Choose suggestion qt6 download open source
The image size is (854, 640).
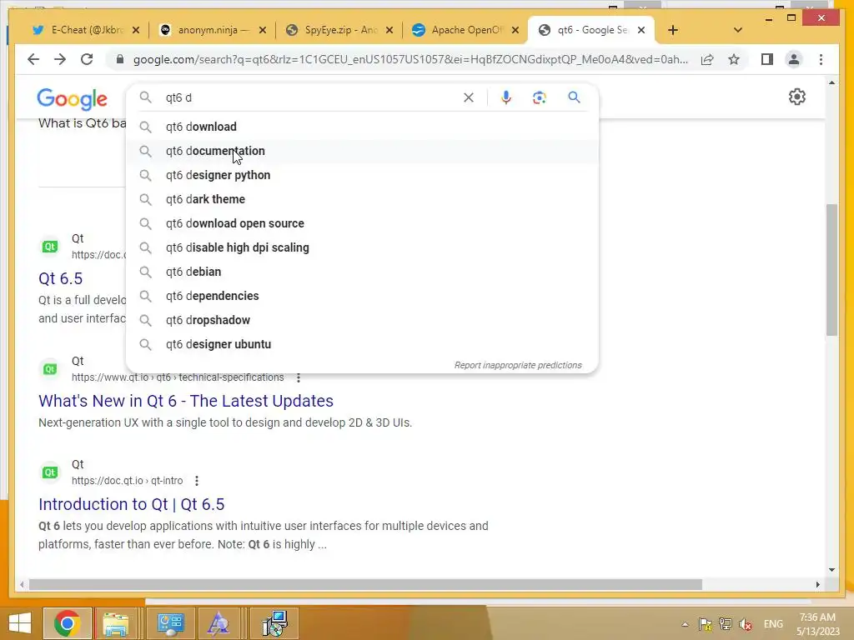pyautogui.click(x=362, y=223)
